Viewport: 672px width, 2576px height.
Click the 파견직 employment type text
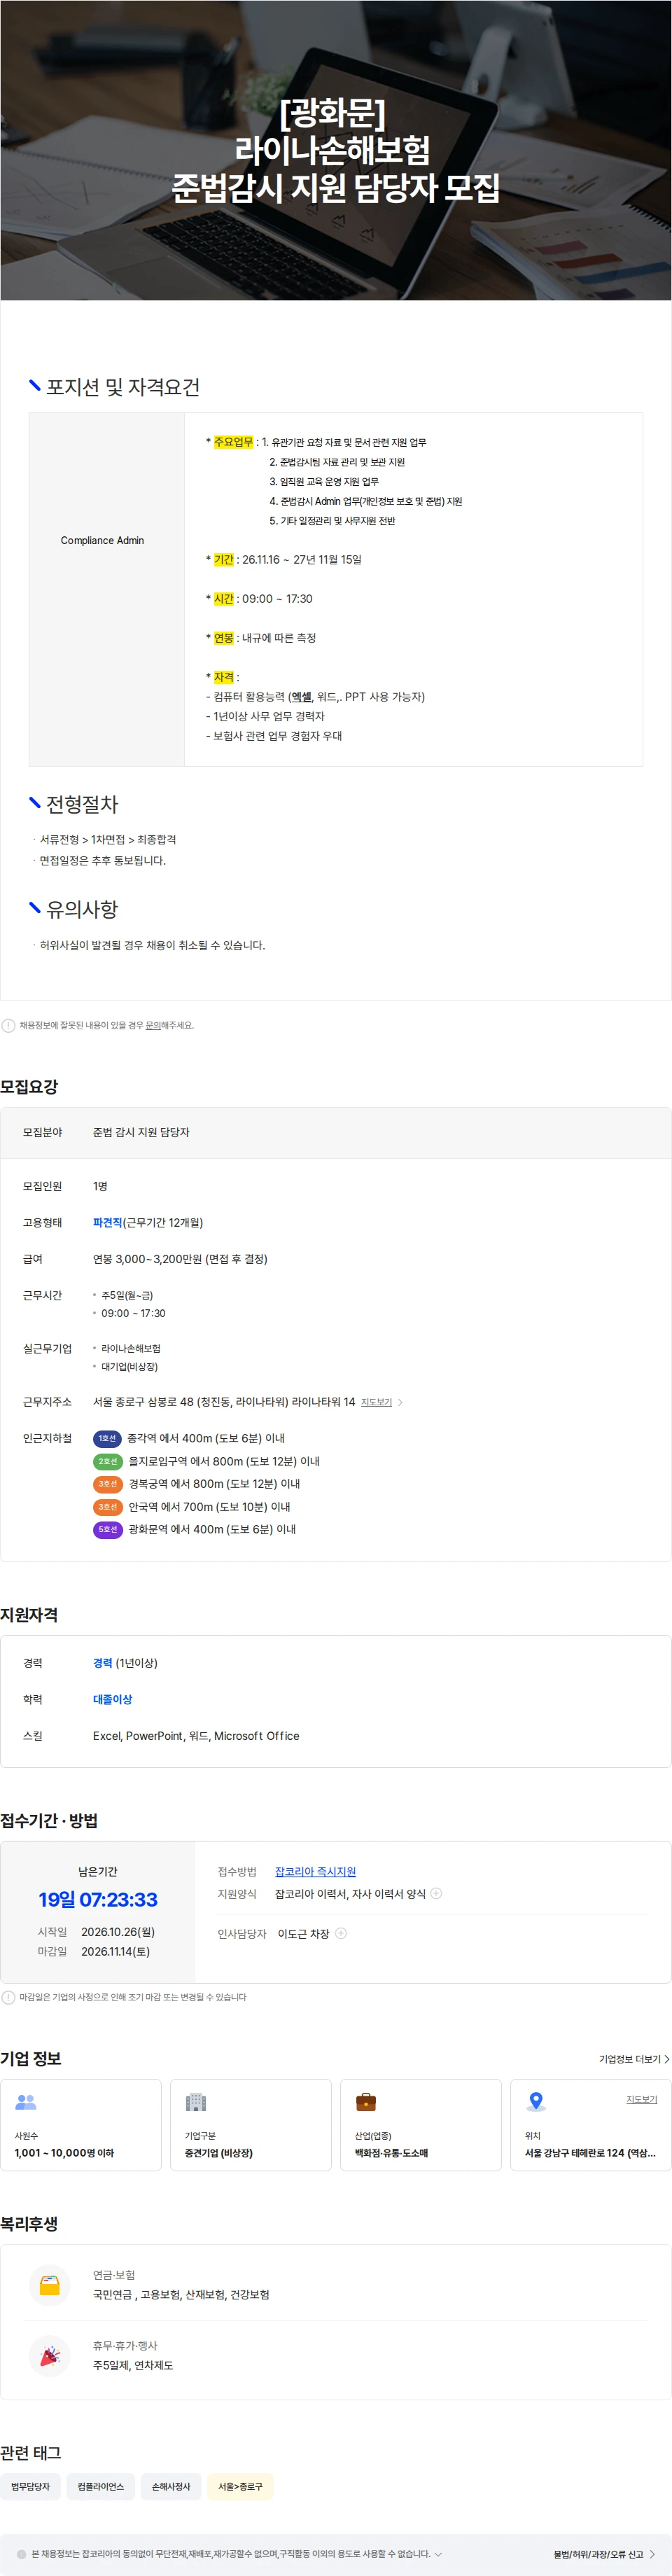coord(107,1222)
